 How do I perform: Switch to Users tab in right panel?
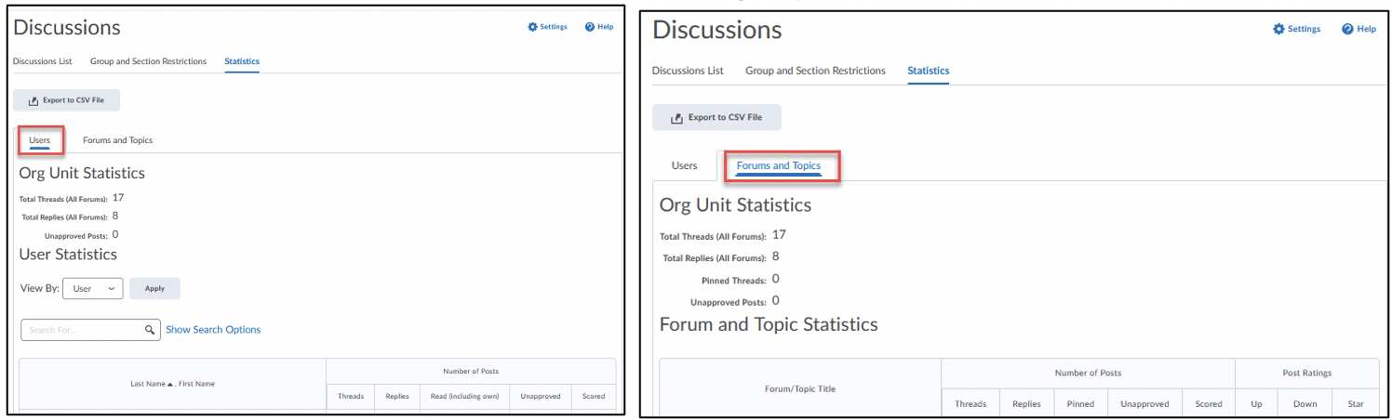684,165
